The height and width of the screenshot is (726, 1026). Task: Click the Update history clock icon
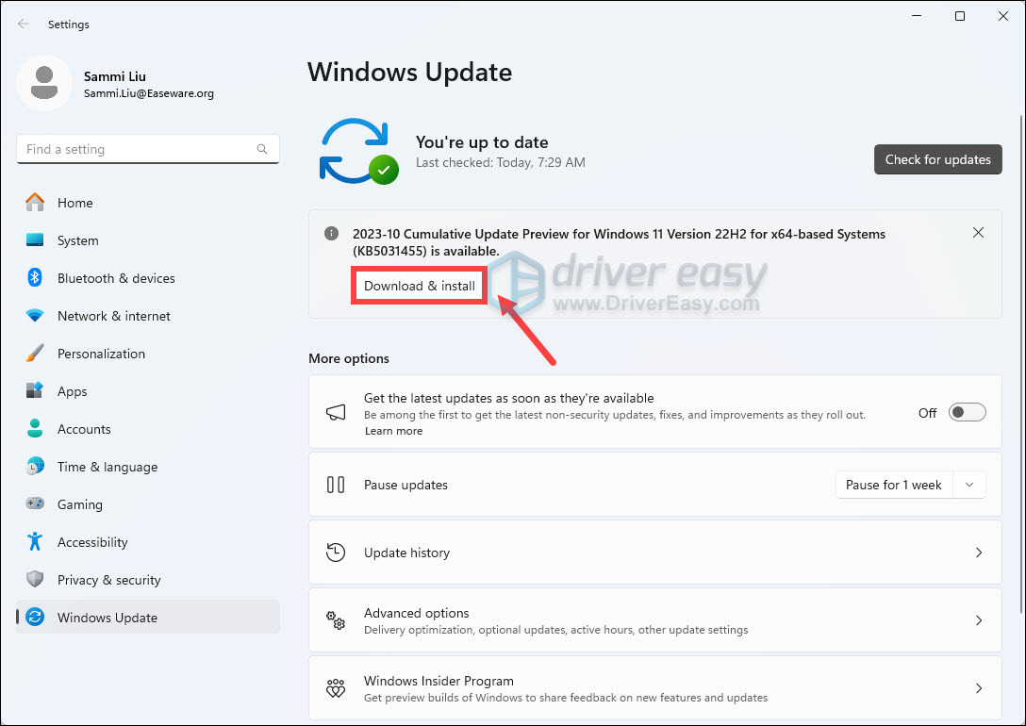click(x=336, y=553)
